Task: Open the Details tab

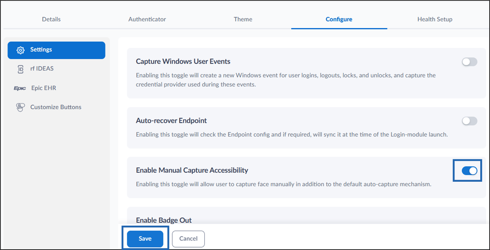Action: coord(51,19)
